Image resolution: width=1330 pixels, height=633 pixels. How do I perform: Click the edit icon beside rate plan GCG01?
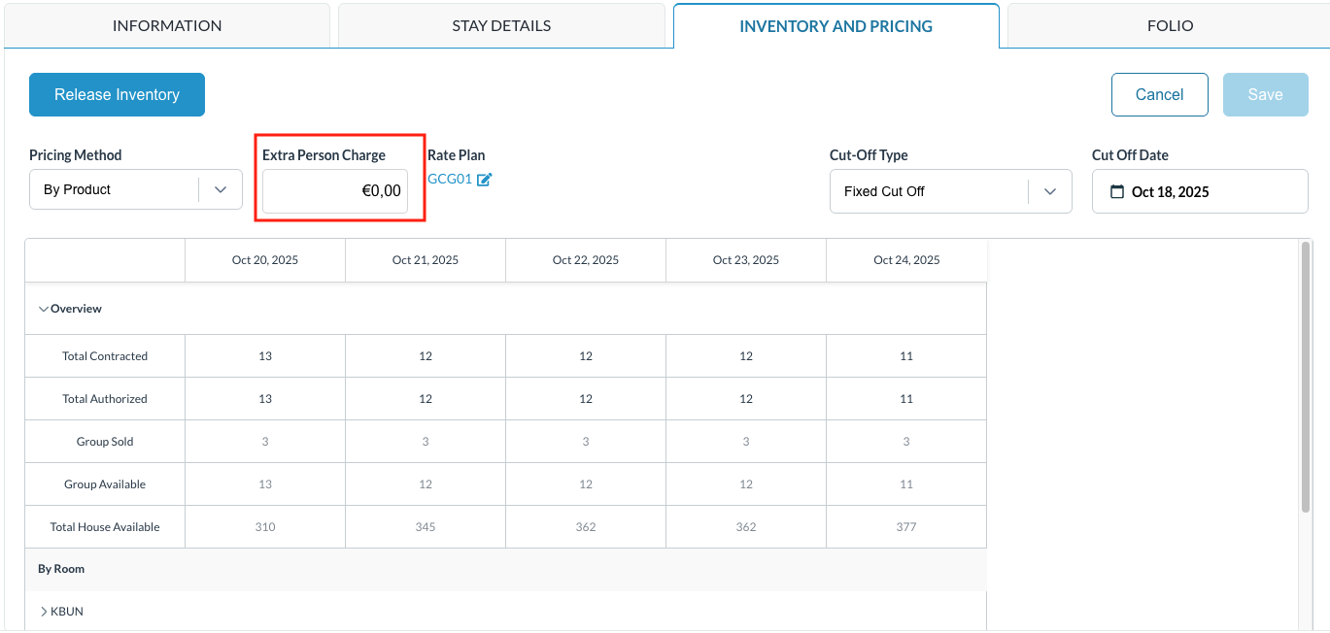coord(485,180)
